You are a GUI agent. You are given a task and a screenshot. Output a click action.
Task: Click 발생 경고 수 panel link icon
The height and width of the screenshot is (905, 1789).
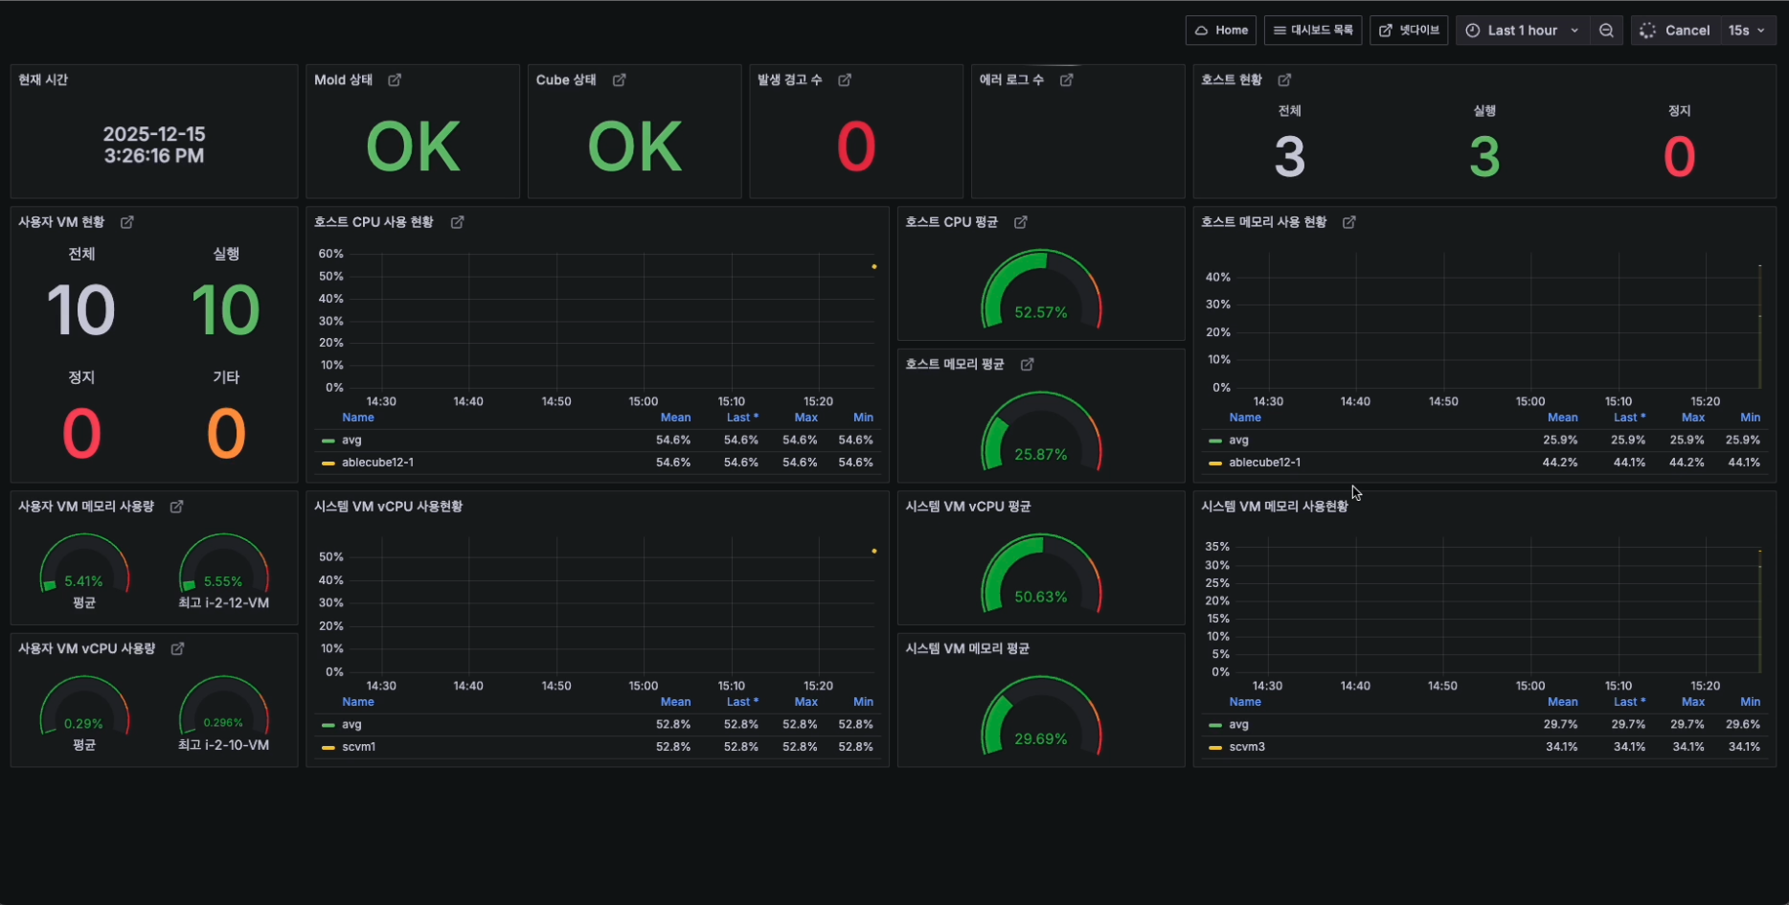point(845,80)
